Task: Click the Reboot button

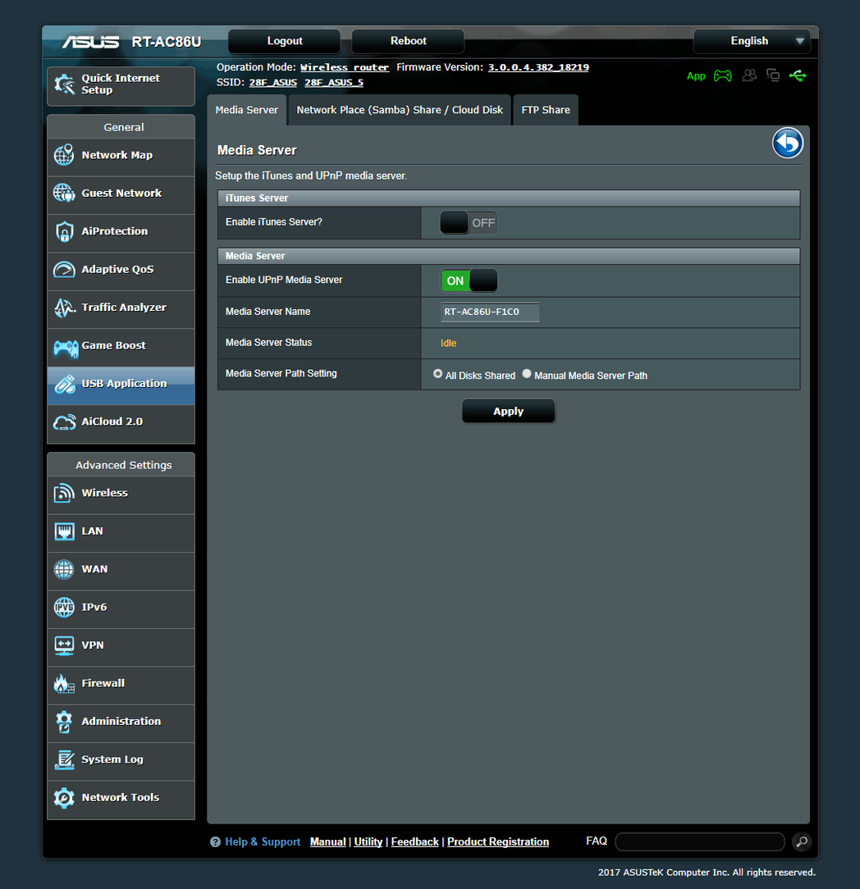Action: click(x=408, y=41)
